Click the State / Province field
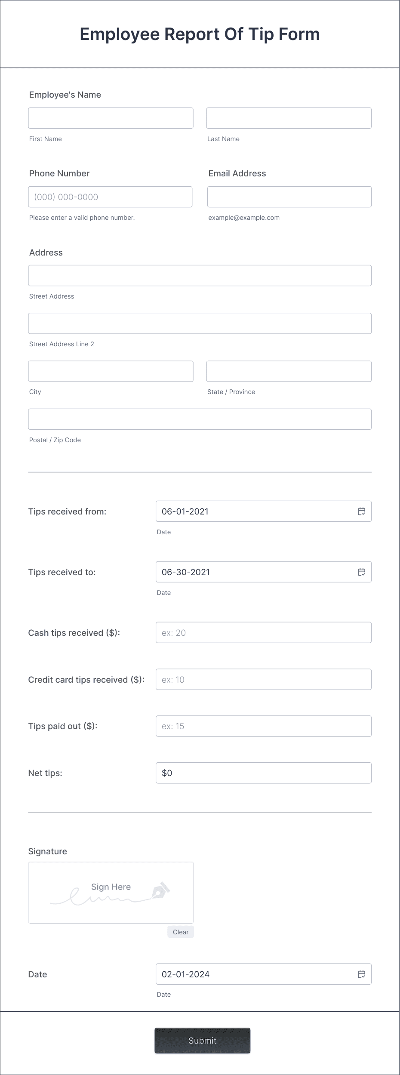The width and height of the screenshot is (400, 1075). [x=289, y=371]
